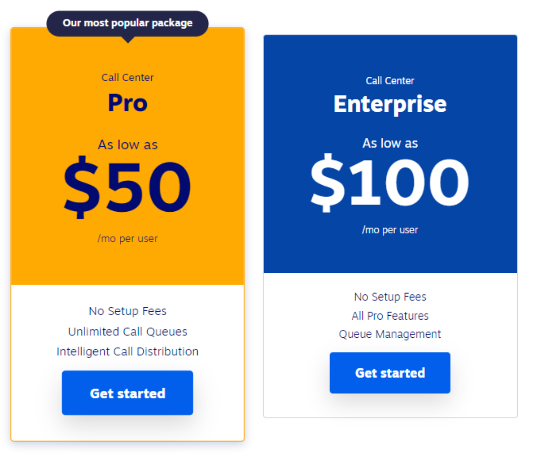Click the small pointer arrow beneath the popular badge
The image size is (533, 456).
pyautogui.click(x=128, y=39)
